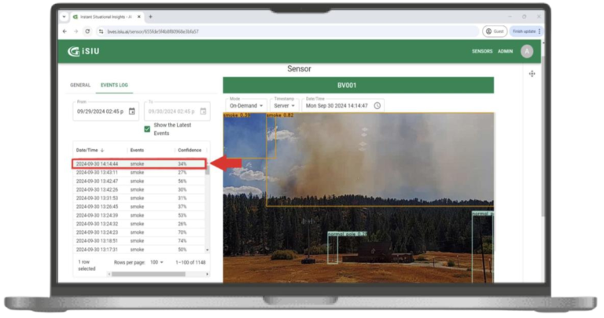Uncheck Show the Latest Events checkbox
Image resolution: width=604 pixels, height=318 pixels.
[x=147, y=129]
